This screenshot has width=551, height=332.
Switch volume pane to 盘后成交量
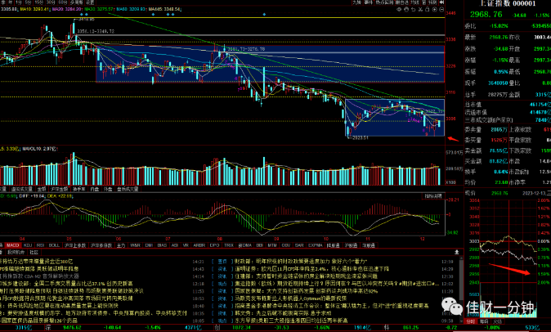pos(128,189)
